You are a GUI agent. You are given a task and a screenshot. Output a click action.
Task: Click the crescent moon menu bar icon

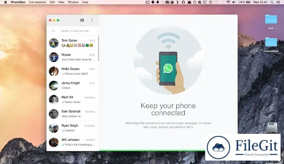coord(177,2)
